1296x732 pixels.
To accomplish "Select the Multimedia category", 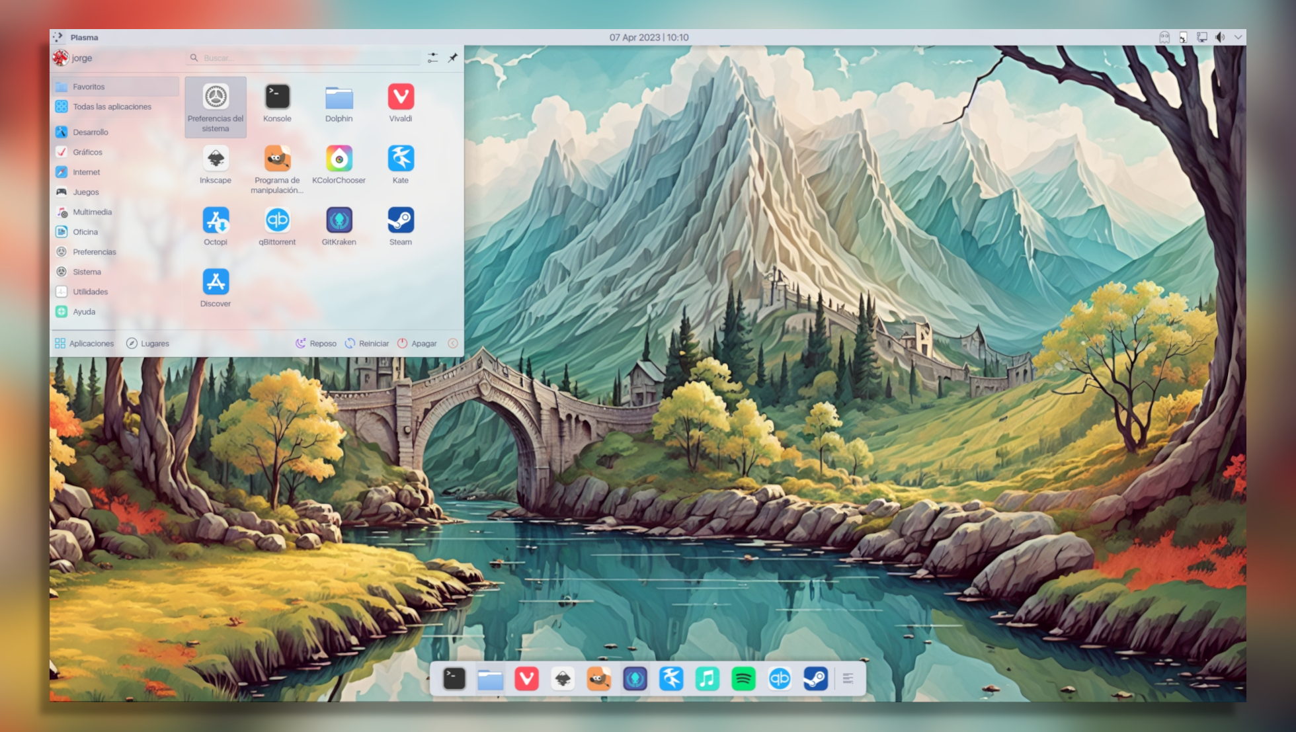I will (92, 212).
